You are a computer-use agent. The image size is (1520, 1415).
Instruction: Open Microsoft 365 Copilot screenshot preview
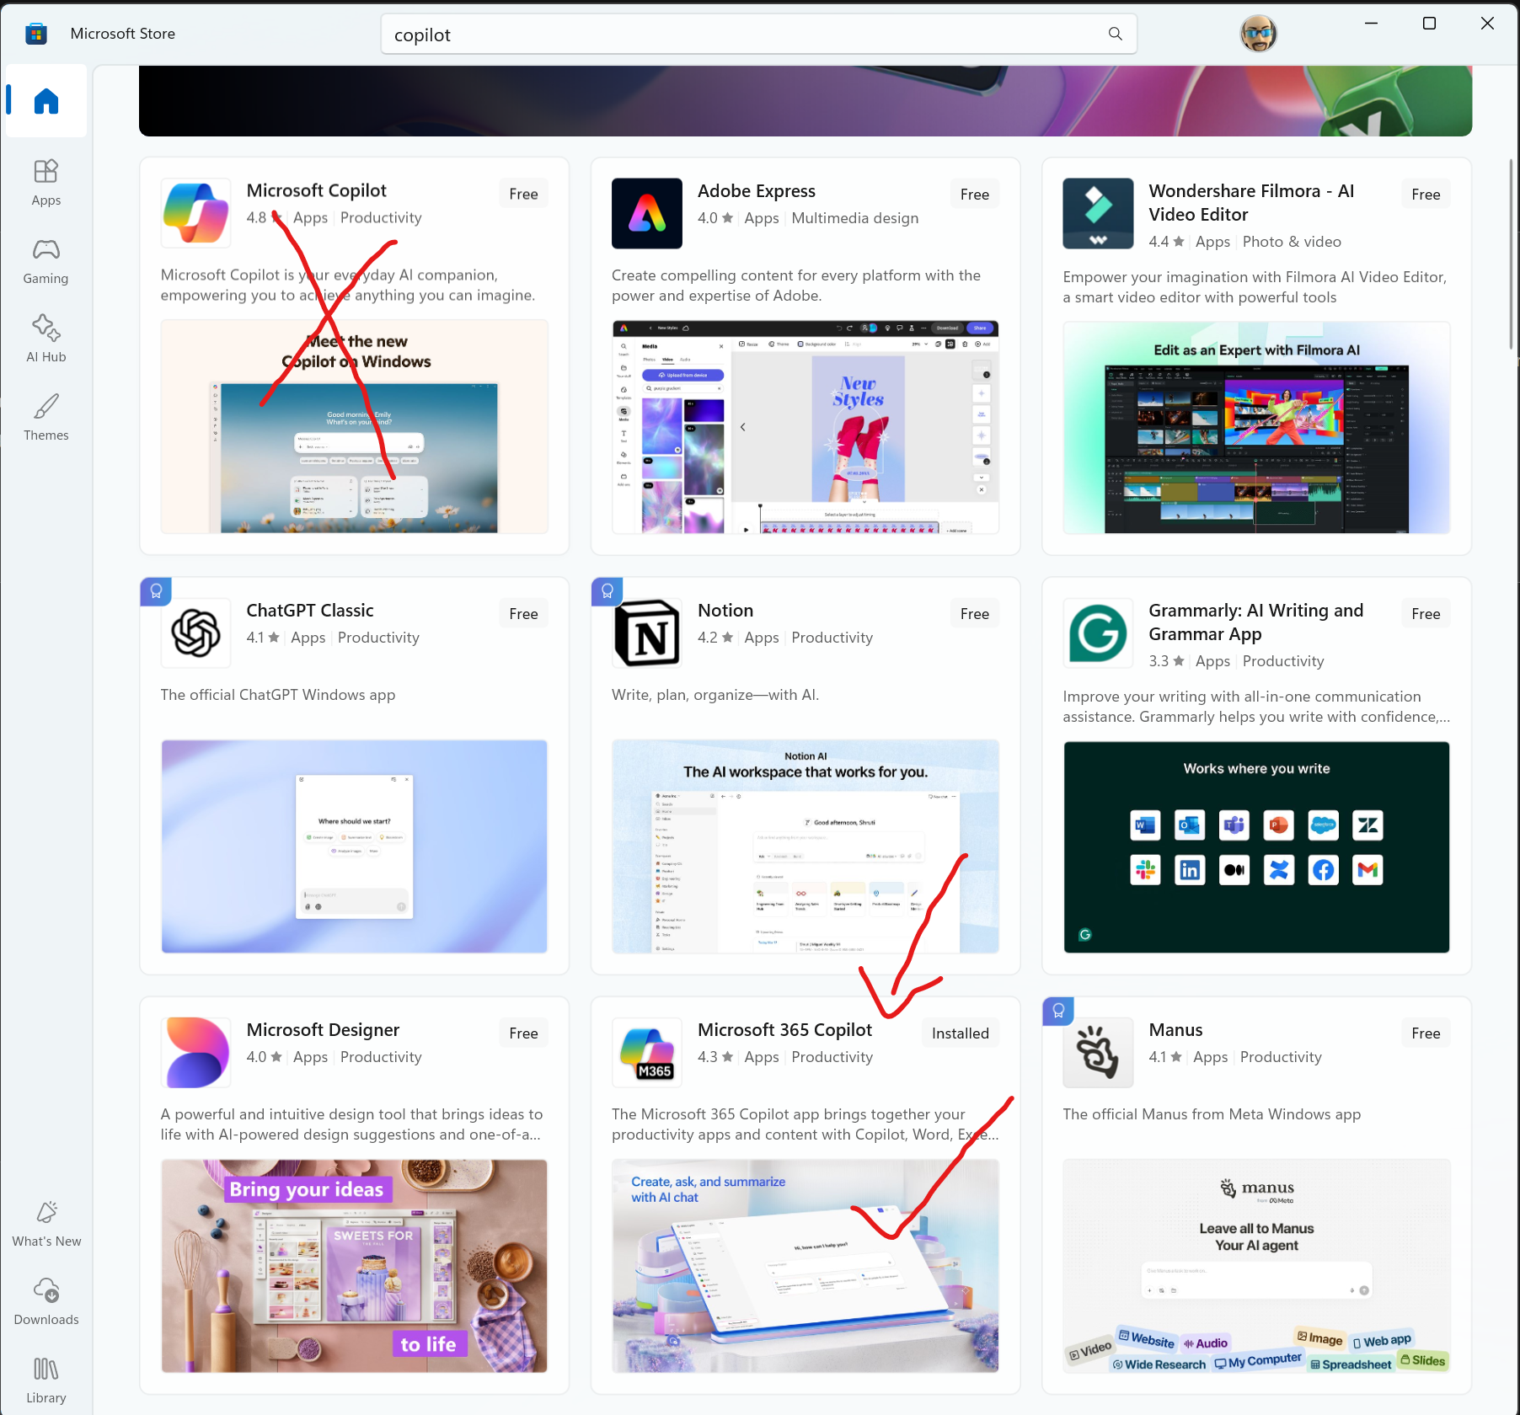pyautogui.click(x=805, y=1266)
